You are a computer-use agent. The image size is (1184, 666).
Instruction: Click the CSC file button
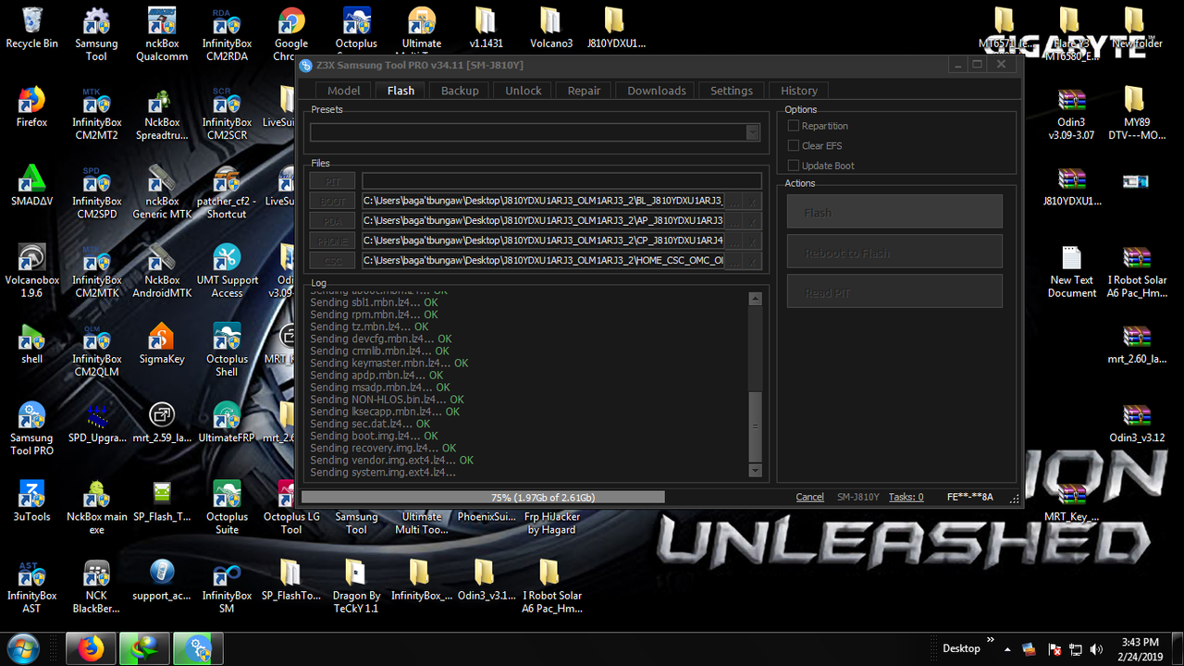point(333,261)
